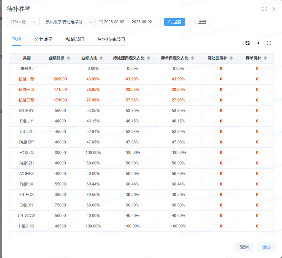This screenshot has height=258, width=282.
Task: Sort by 业绩目标 column
Action: (x=68, y=58)
